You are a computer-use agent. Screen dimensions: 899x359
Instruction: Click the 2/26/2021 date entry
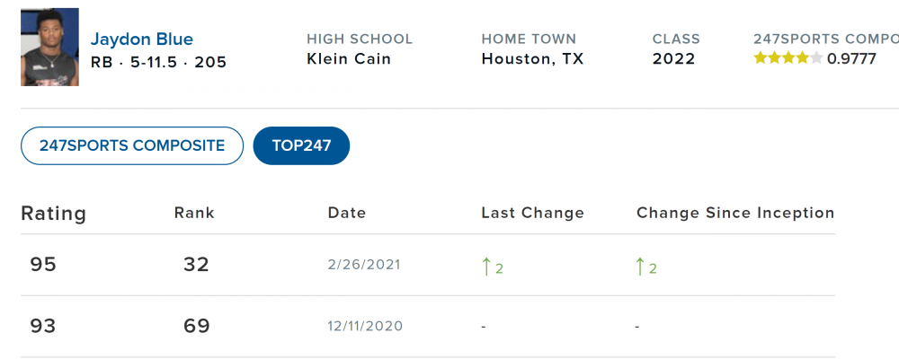(x=364, y=265)
